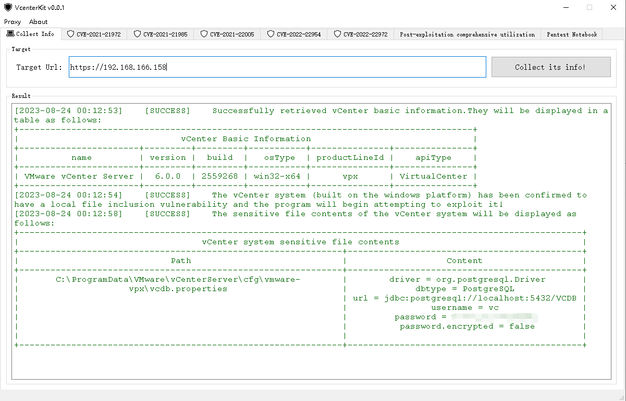Click 'vCenter system sensitive file contents' title
The width and height of the screenshot is (626, 401).
[301, 242]
